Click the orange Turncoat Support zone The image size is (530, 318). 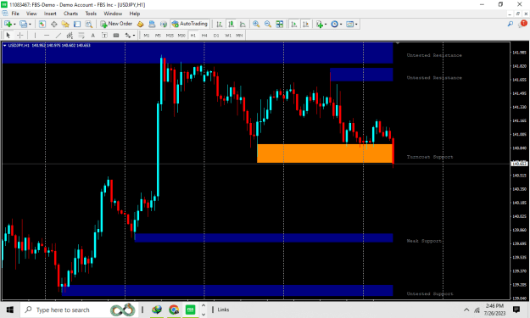tap(325, 153)
